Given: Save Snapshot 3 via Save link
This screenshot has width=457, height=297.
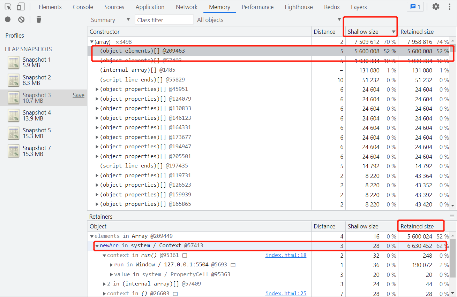Looking at the screenshot, I should [78, 95].
